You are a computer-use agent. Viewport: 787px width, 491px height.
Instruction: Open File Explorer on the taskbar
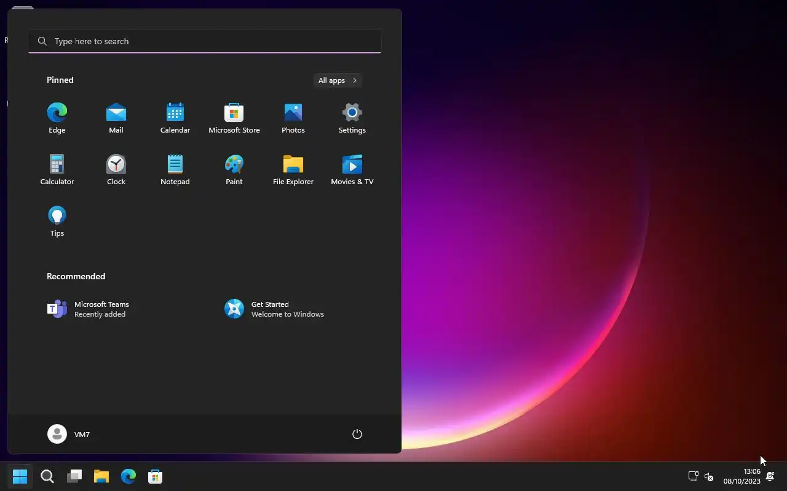101,476
